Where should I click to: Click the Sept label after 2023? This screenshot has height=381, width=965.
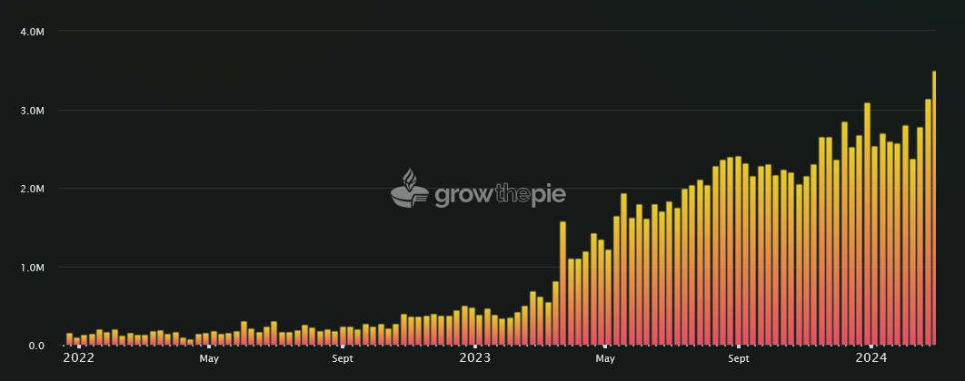[x=739, y=359]
